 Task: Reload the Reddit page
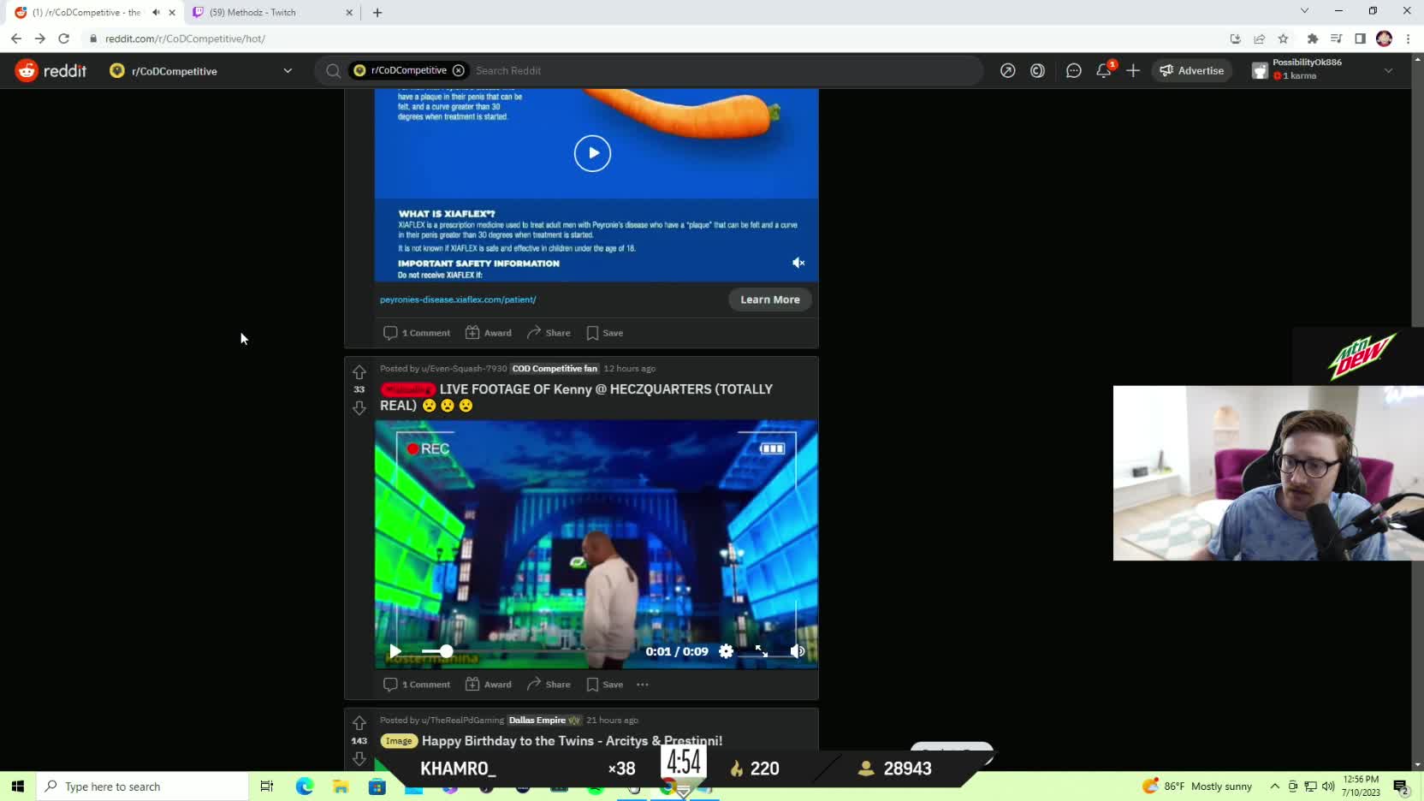pyautogui.click(x=63, y=39)
